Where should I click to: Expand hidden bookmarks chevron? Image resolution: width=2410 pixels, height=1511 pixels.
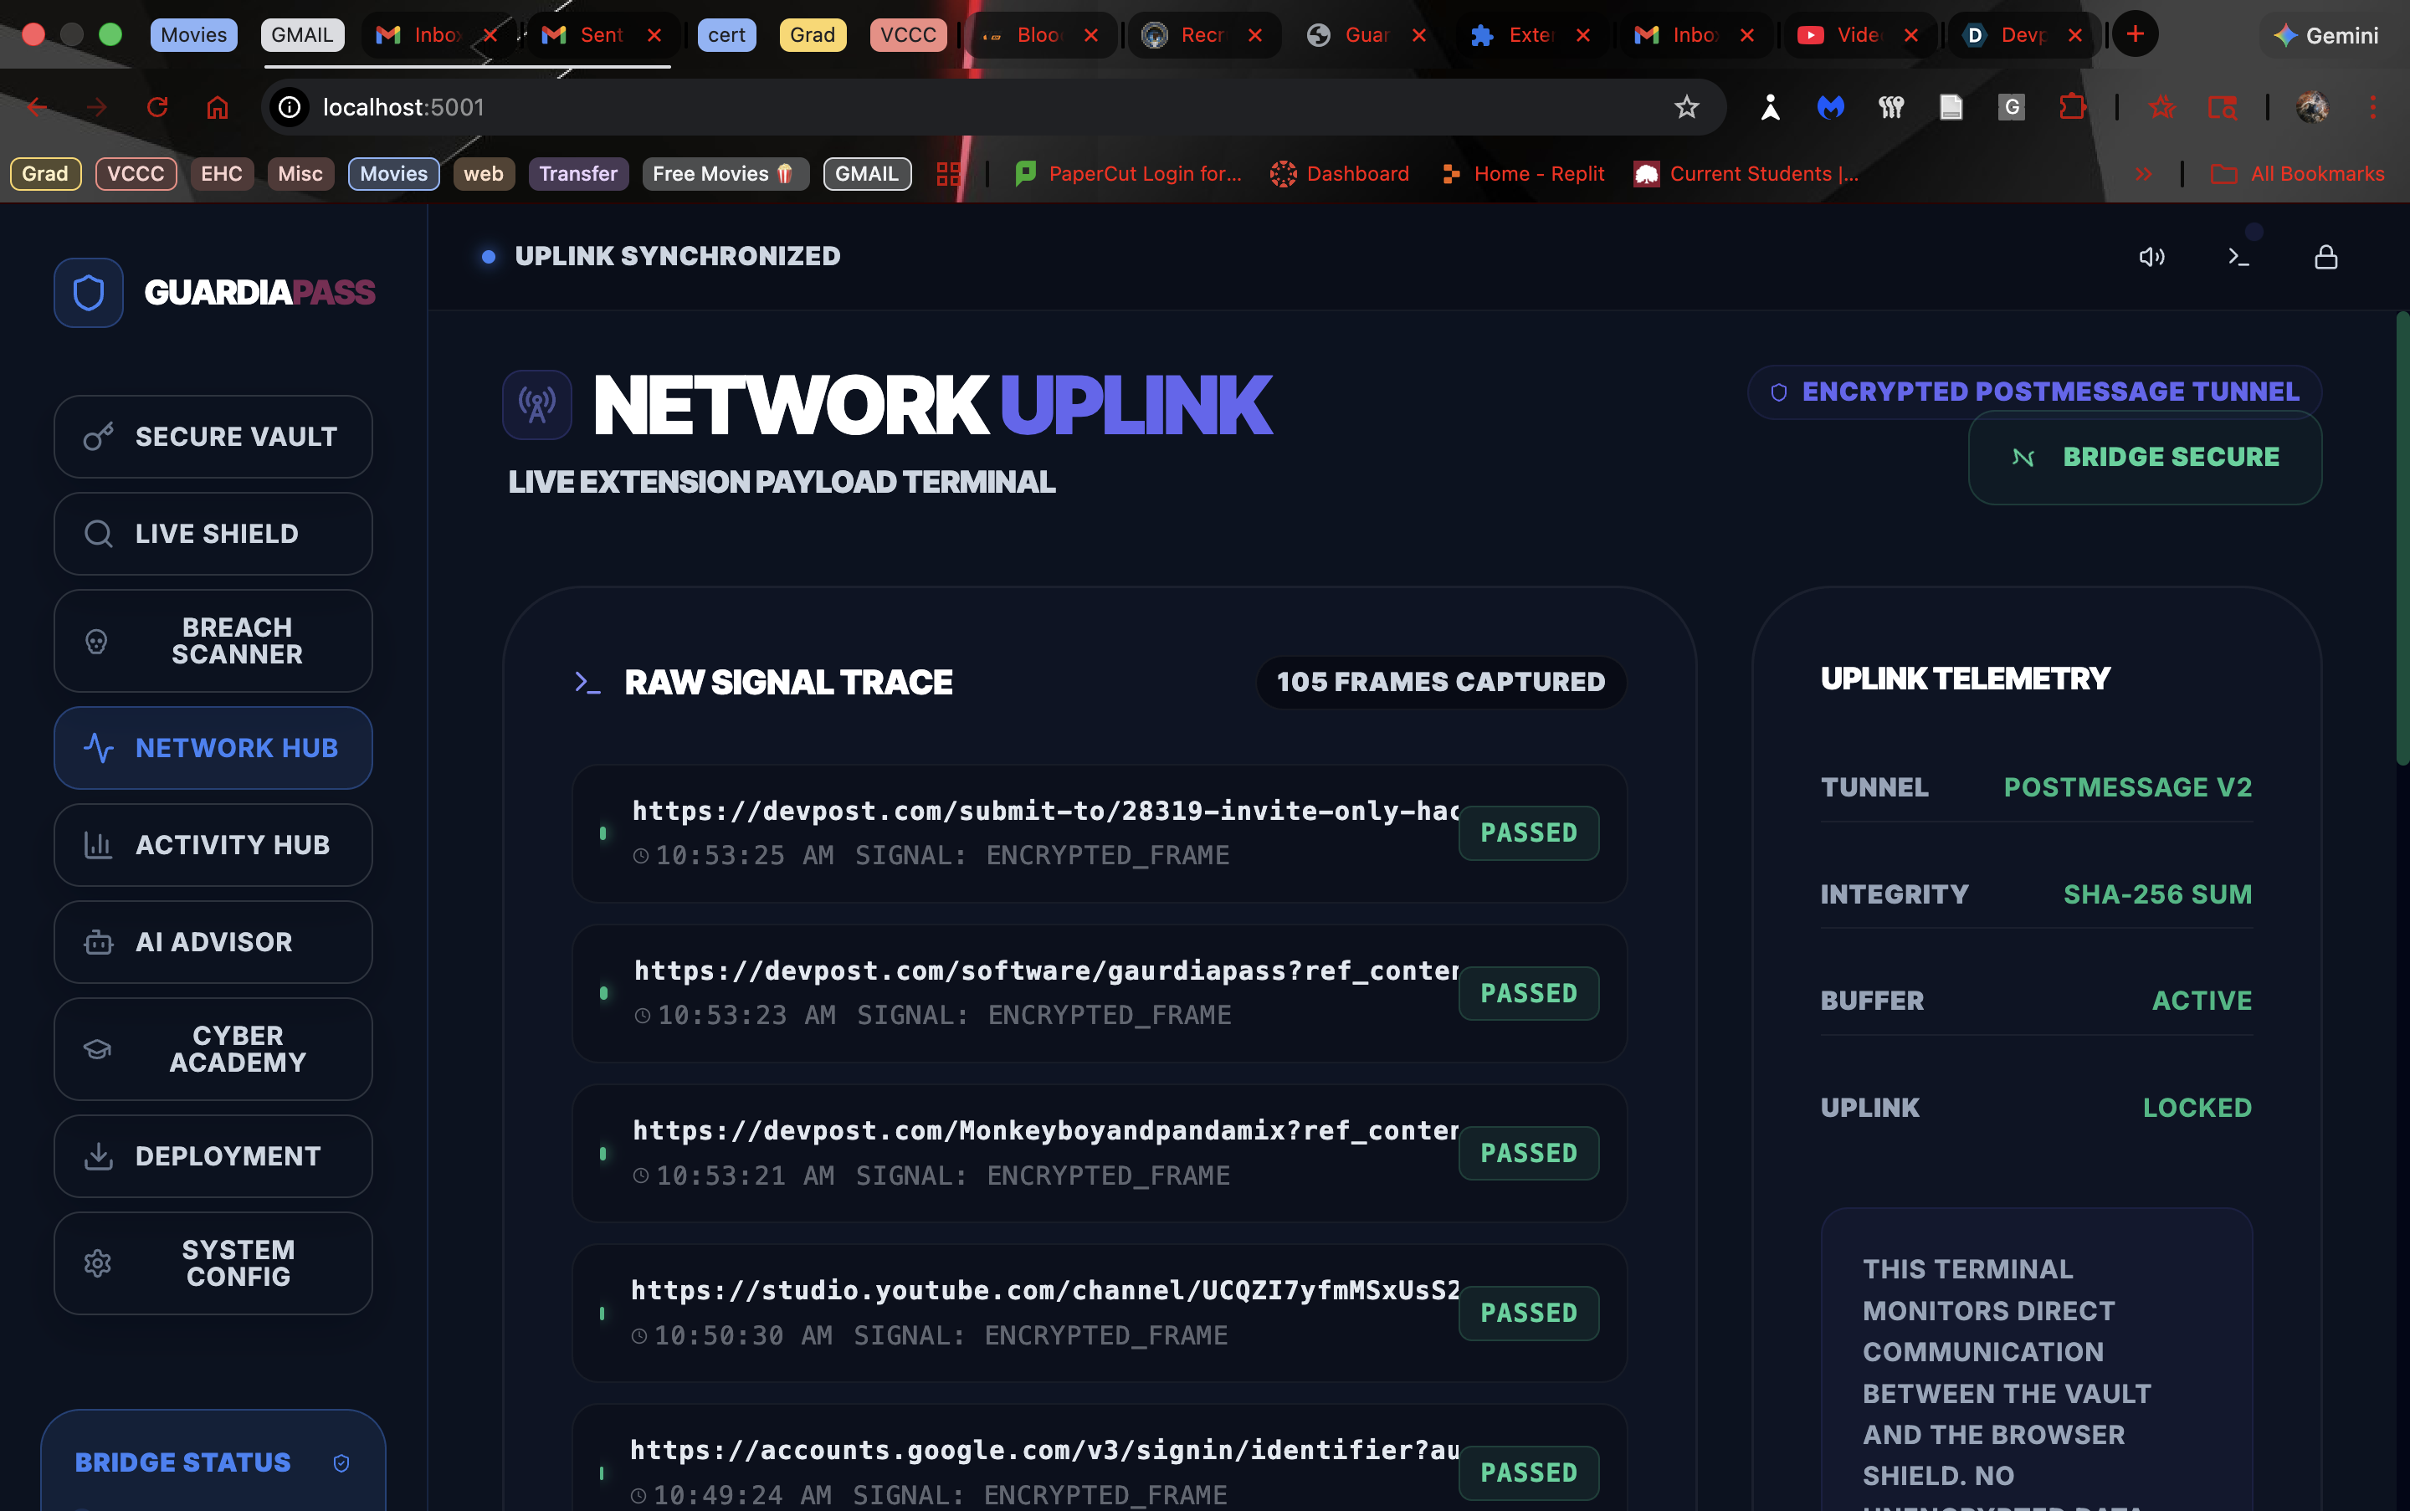tap(2143, 174)
